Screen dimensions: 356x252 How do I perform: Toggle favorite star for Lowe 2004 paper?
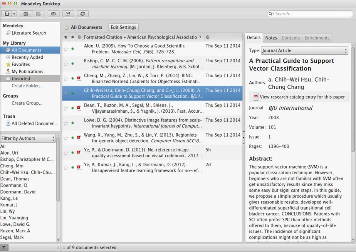[66, 123]
